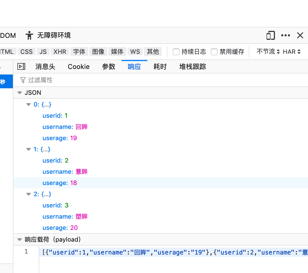Screen dimensions: 308x273
Task: Select the highlighted request row in sidebar
Action: click(6, 82)
